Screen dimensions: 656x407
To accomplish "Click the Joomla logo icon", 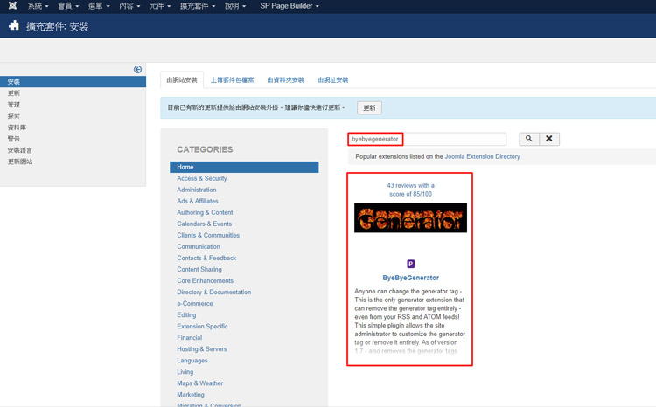I will coord(12,6).
